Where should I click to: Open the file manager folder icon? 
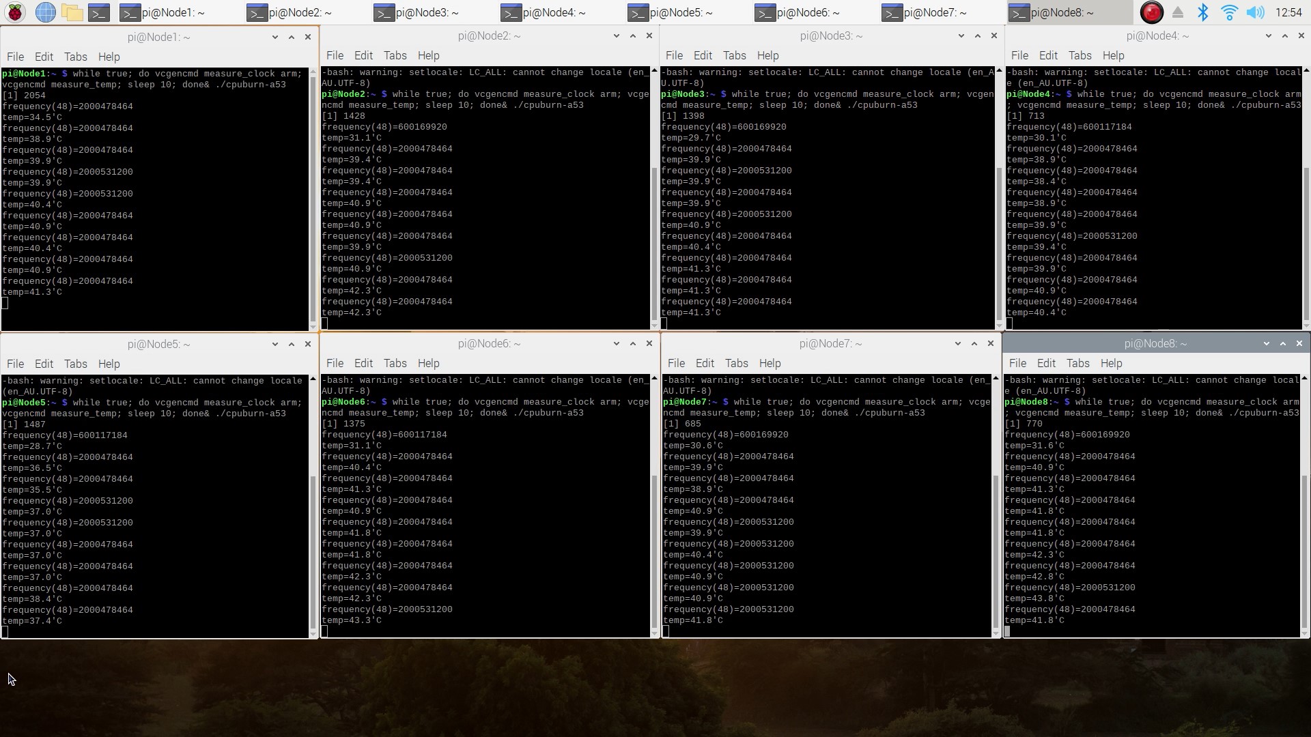(72, 12)
